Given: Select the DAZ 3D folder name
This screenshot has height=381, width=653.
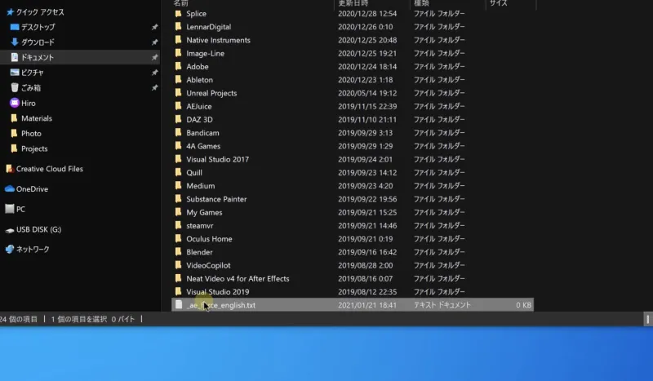Looking at the screenshot, I should tap(199, 119).
